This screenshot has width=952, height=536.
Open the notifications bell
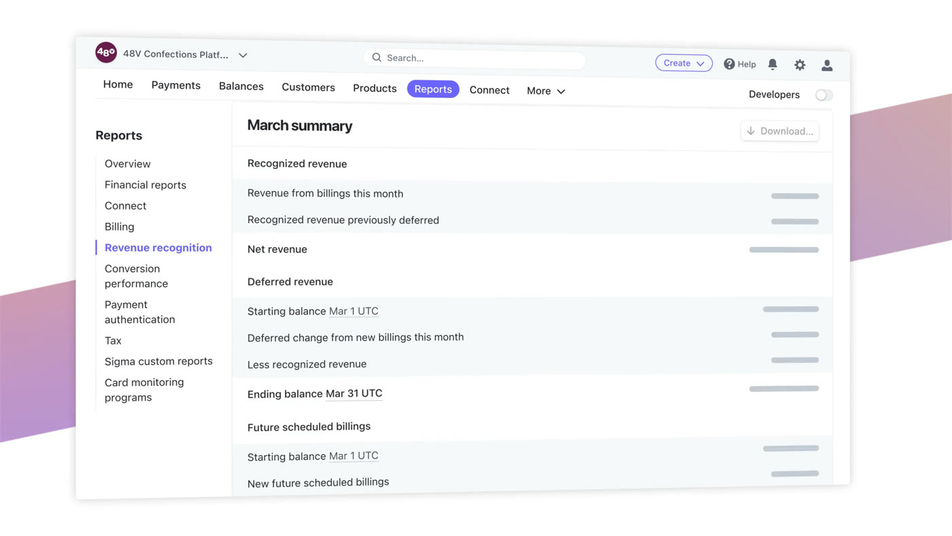[x=772, y=64]
